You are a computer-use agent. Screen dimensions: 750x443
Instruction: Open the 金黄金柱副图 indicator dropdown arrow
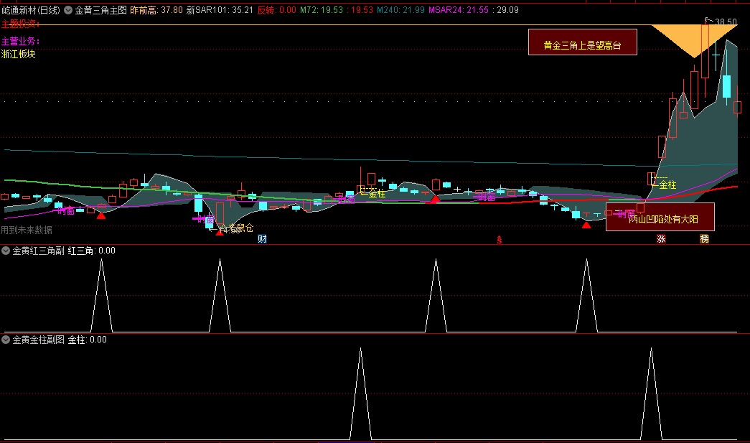point(6,340)
